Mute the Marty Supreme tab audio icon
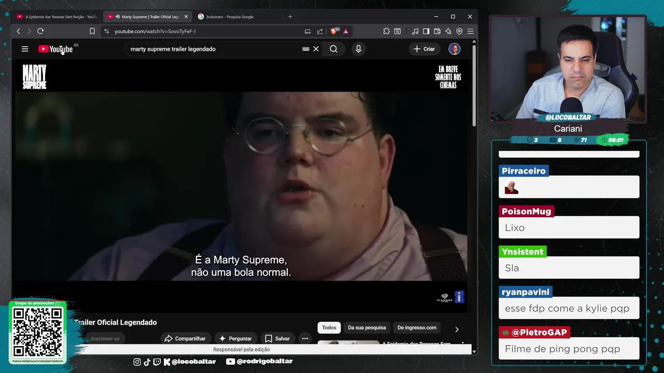 tap(118, 17)
